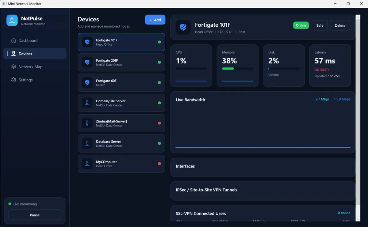
Task: Open the Dashboard page
Action: click(x=35, y=40)
